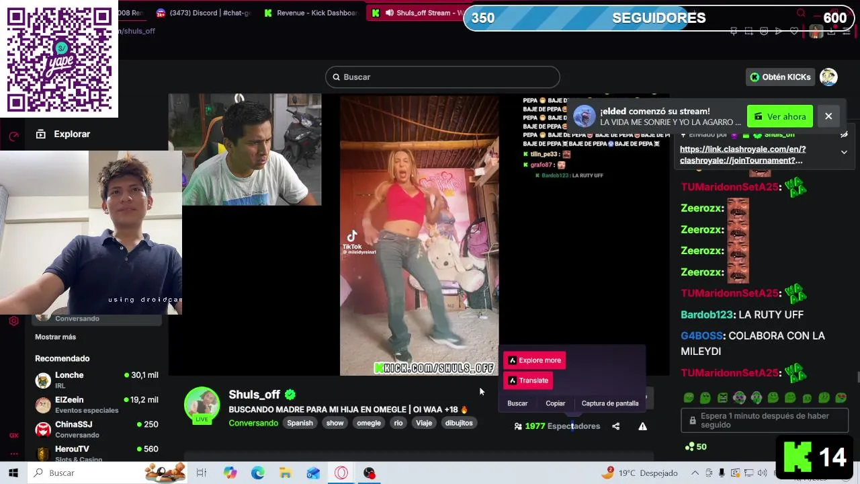Viewport: 860px width, 484px height.
Task: Choose Buscar in the selection popup
Action: (x=517, y=403)
